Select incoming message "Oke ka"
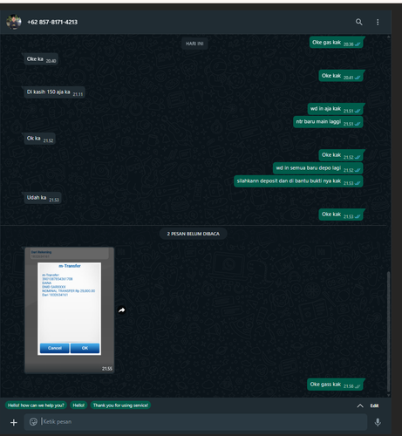 point(41,59)
